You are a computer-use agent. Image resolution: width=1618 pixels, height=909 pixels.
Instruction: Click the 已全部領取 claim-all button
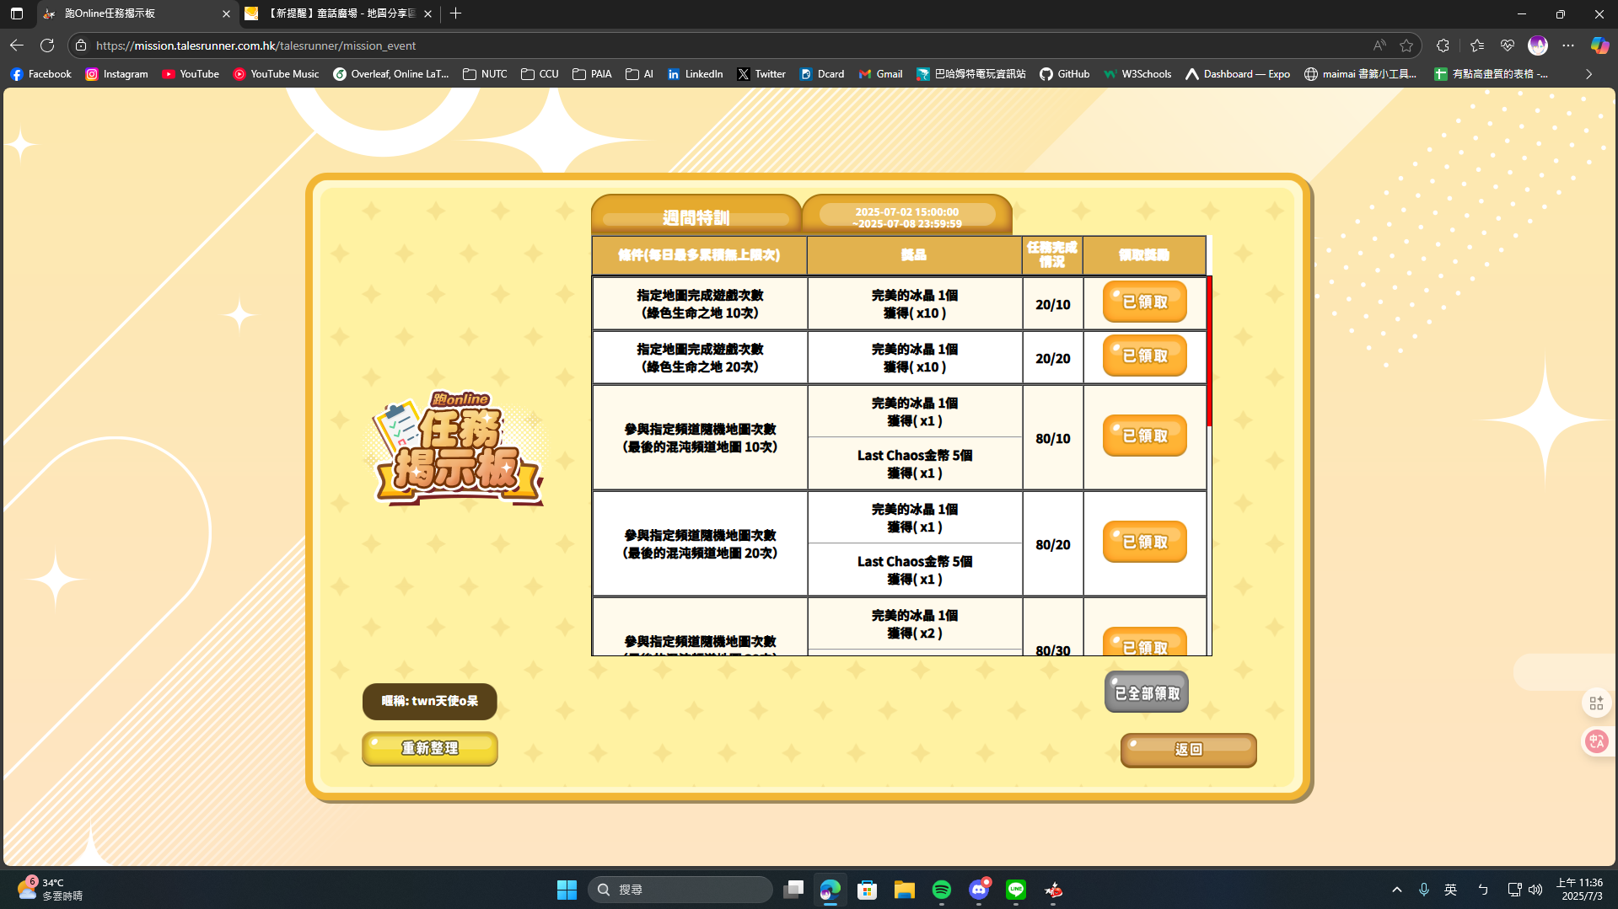(x=1146, y=692)
